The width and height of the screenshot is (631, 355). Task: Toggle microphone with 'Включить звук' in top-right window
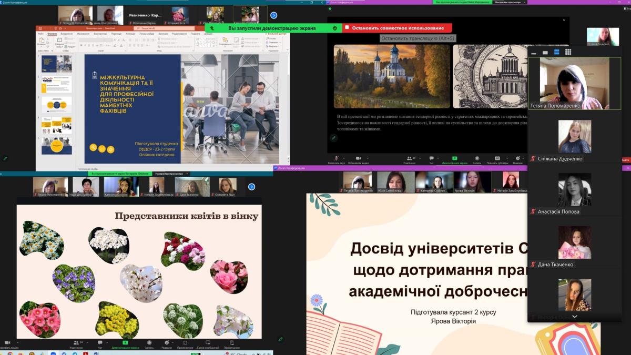(337, 159)
